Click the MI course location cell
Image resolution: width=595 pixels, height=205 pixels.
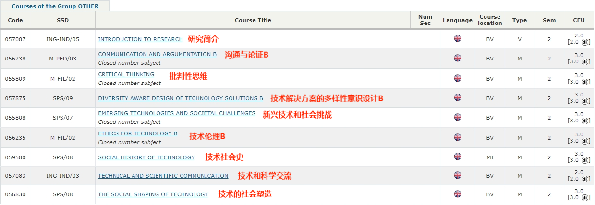click(490, 157)
